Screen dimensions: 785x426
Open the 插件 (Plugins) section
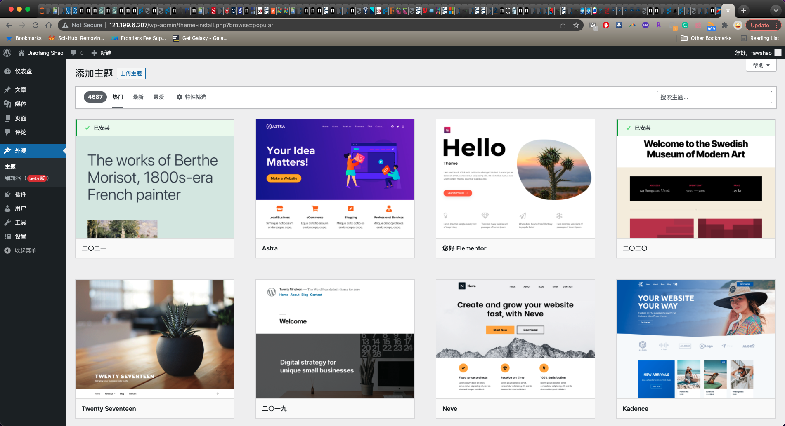tap(21, 194)
